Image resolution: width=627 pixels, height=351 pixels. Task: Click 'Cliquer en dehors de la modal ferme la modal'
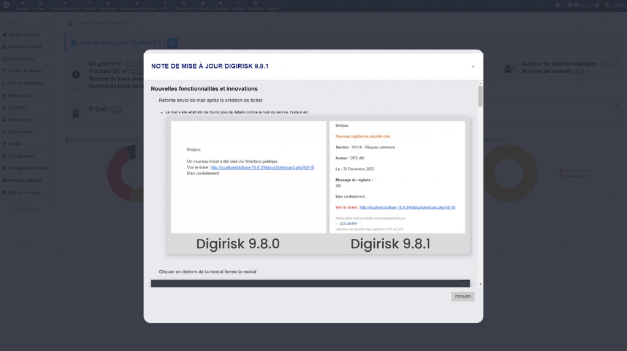tap(208, 272)
